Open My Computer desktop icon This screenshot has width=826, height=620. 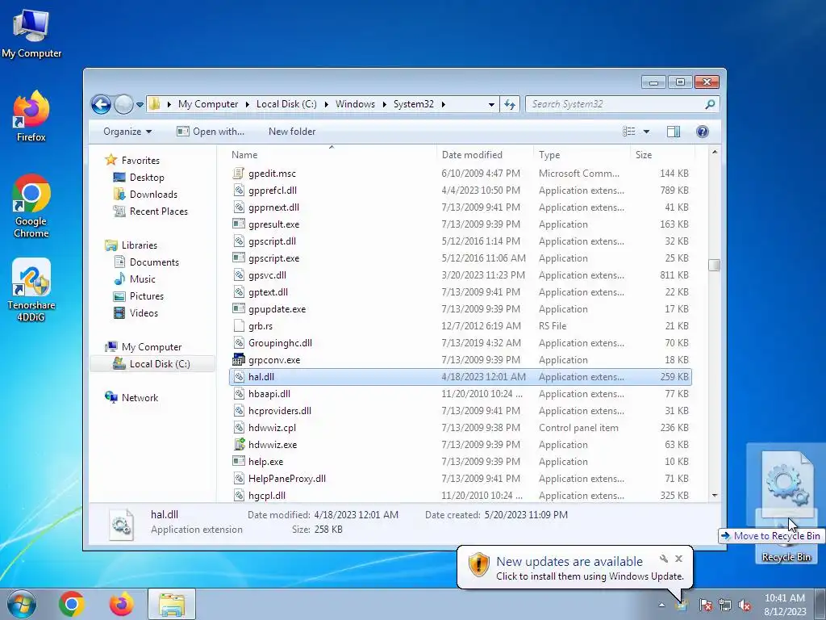click(31, 34)
